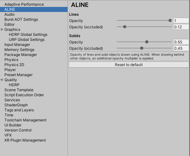The width and height of the screenshot is (190, 156).
Task: Open XR Plugin Management settings
Action: coord(25,140)
